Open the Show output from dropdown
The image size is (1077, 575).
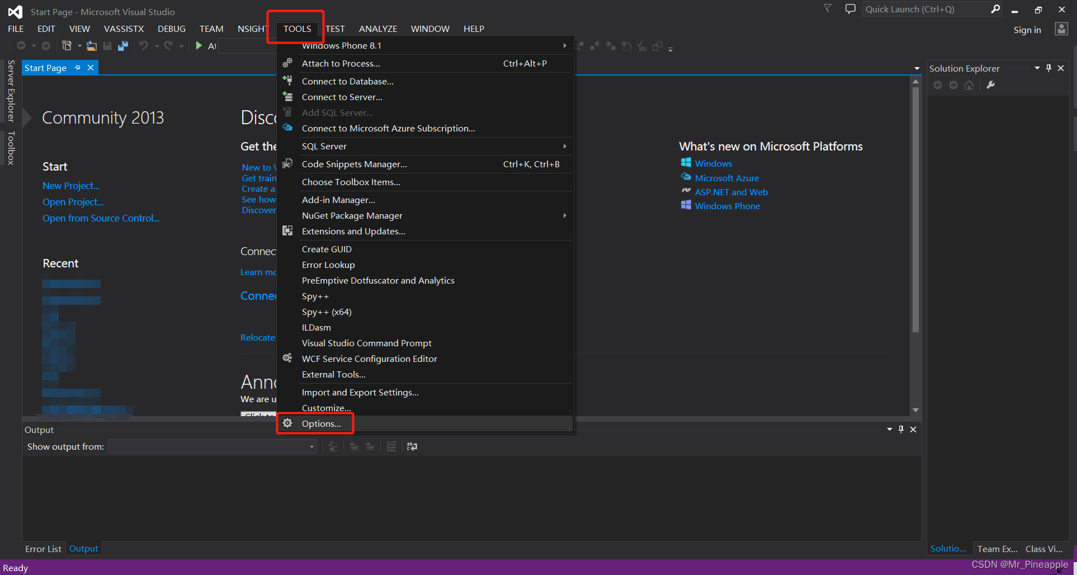click(x=311, y=446)
